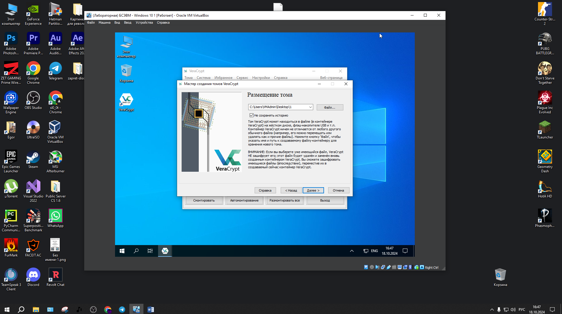
Task: Open 'Система' menu in VeraCrypt window
Action: tap(203, 78)
